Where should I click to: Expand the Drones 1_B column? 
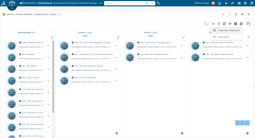(x=184, y=37)
